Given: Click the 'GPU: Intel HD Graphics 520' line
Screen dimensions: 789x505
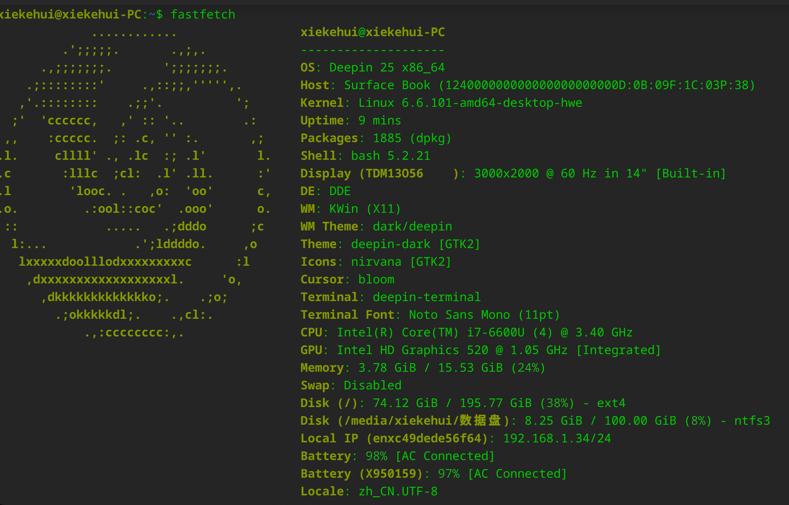Looking at the screenshot, I should pos(481,350).
